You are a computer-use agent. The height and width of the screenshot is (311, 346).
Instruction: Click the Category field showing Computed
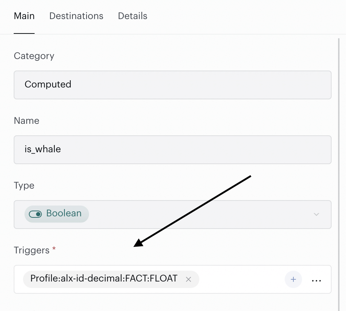pos(173,85)
